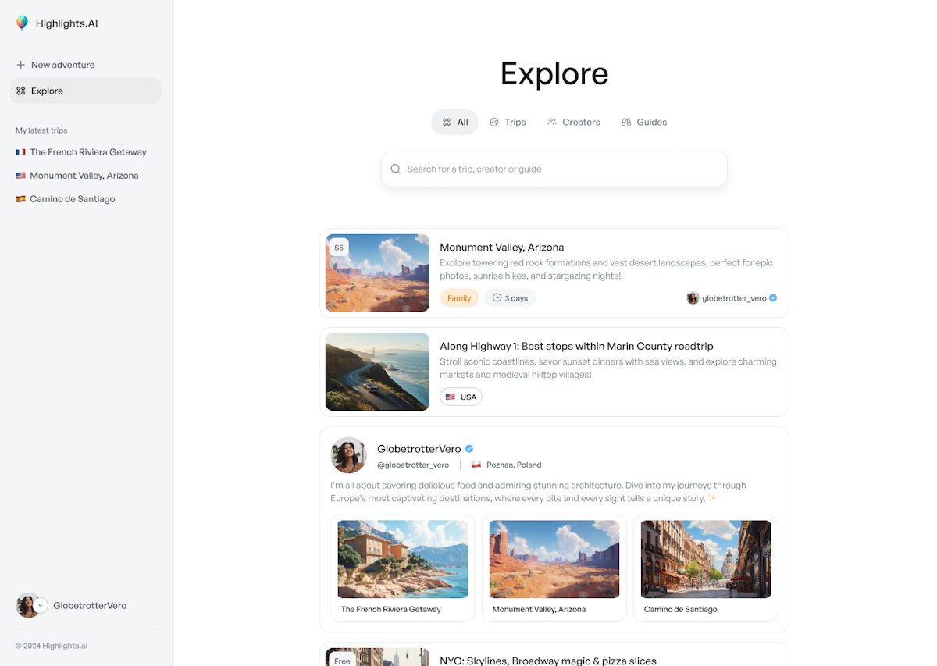The width and height of the screenshot is (937, 666).
Task: Select the Guides tab
Action: (644, 122)
